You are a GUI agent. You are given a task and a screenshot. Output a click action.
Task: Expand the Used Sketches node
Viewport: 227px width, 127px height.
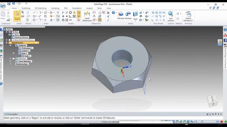click(x=10, y=61)
